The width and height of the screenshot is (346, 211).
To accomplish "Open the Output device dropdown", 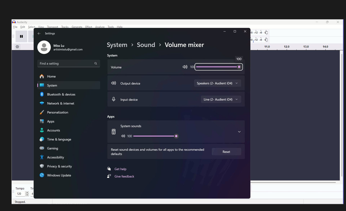I will pos(218,83).
